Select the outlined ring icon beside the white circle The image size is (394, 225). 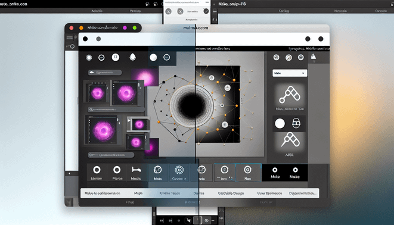tap(166, 58)
